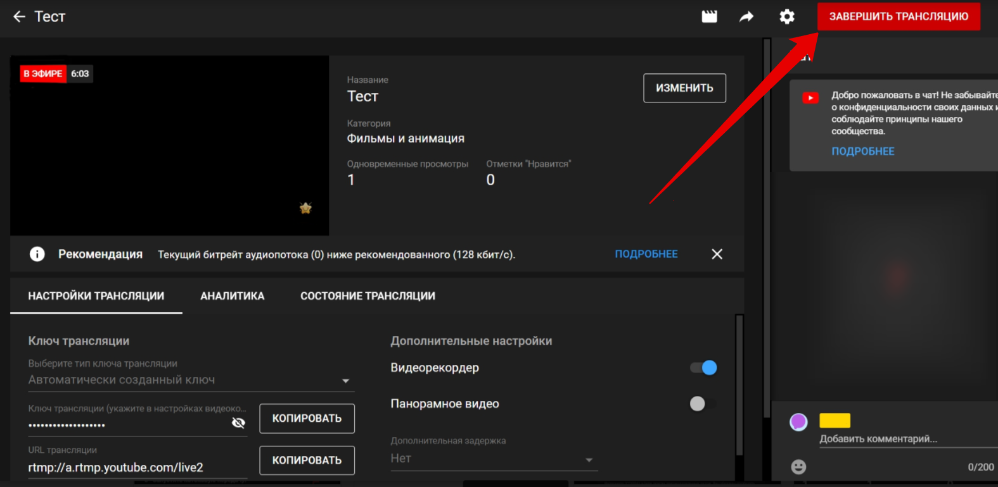The image size is (998, 487).
Task: Open Подробнее link in the recommendation bar
Action: click(x=646, y=254)
